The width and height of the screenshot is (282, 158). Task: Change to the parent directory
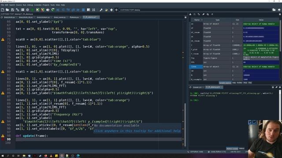(x=279, y=10)
